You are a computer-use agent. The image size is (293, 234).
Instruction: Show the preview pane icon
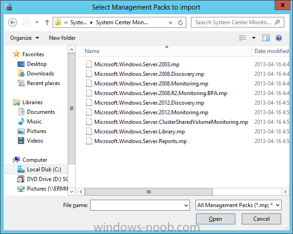(x=266, y=38)
